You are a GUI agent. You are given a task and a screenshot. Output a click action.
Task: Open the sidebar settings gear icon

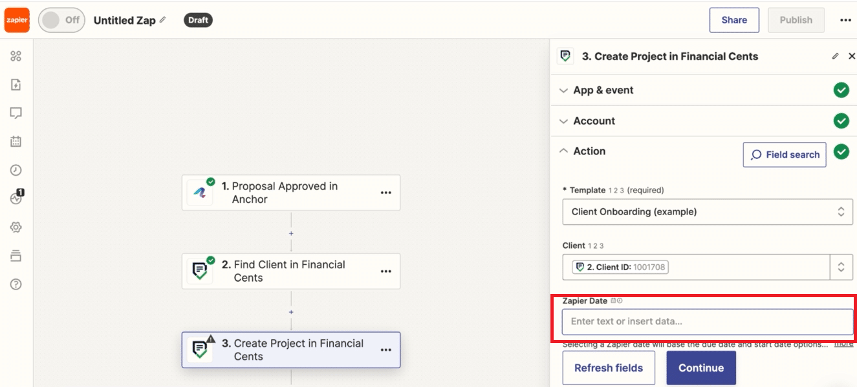[x=16, y=227]
